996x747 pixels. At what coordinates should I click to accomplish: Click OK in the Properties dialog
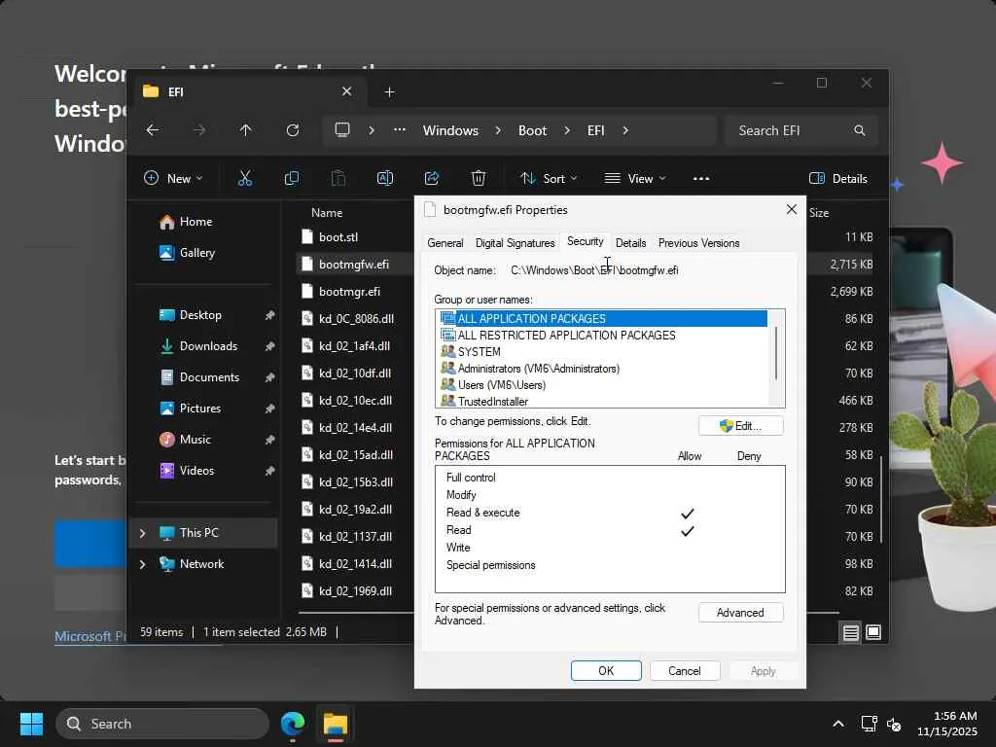point(606,671)
